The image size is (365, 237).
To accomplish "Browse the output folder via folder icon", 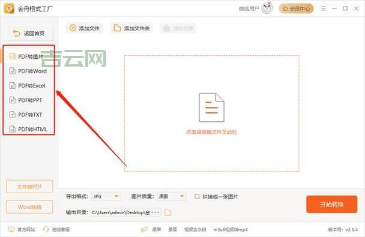I will click(x=167, y=212).
